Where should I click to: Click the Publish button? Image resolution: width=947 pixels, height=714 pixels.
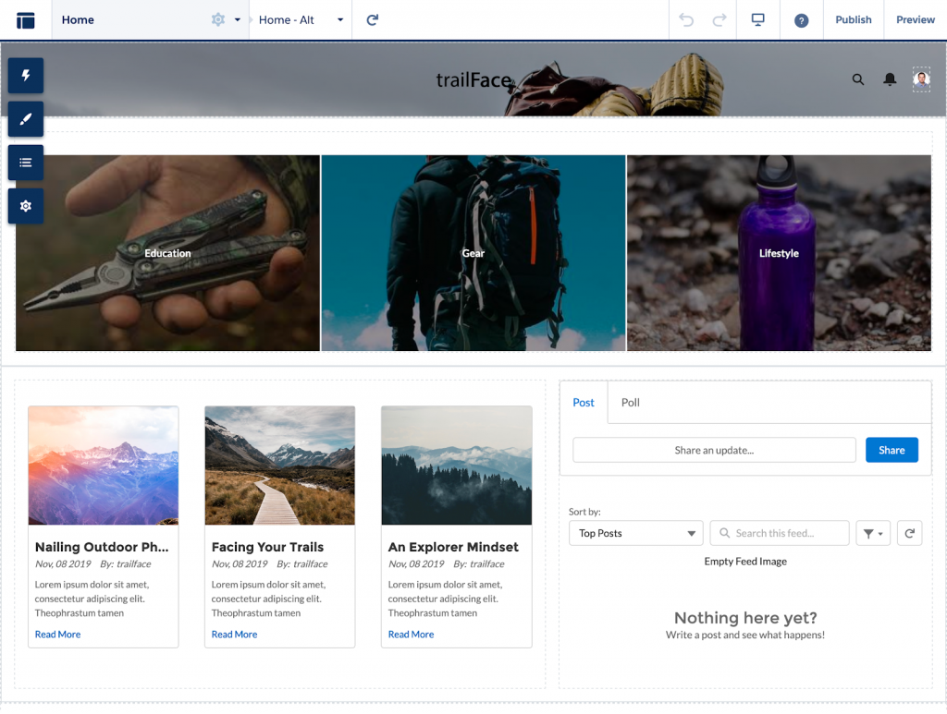(x=853, y=19)
